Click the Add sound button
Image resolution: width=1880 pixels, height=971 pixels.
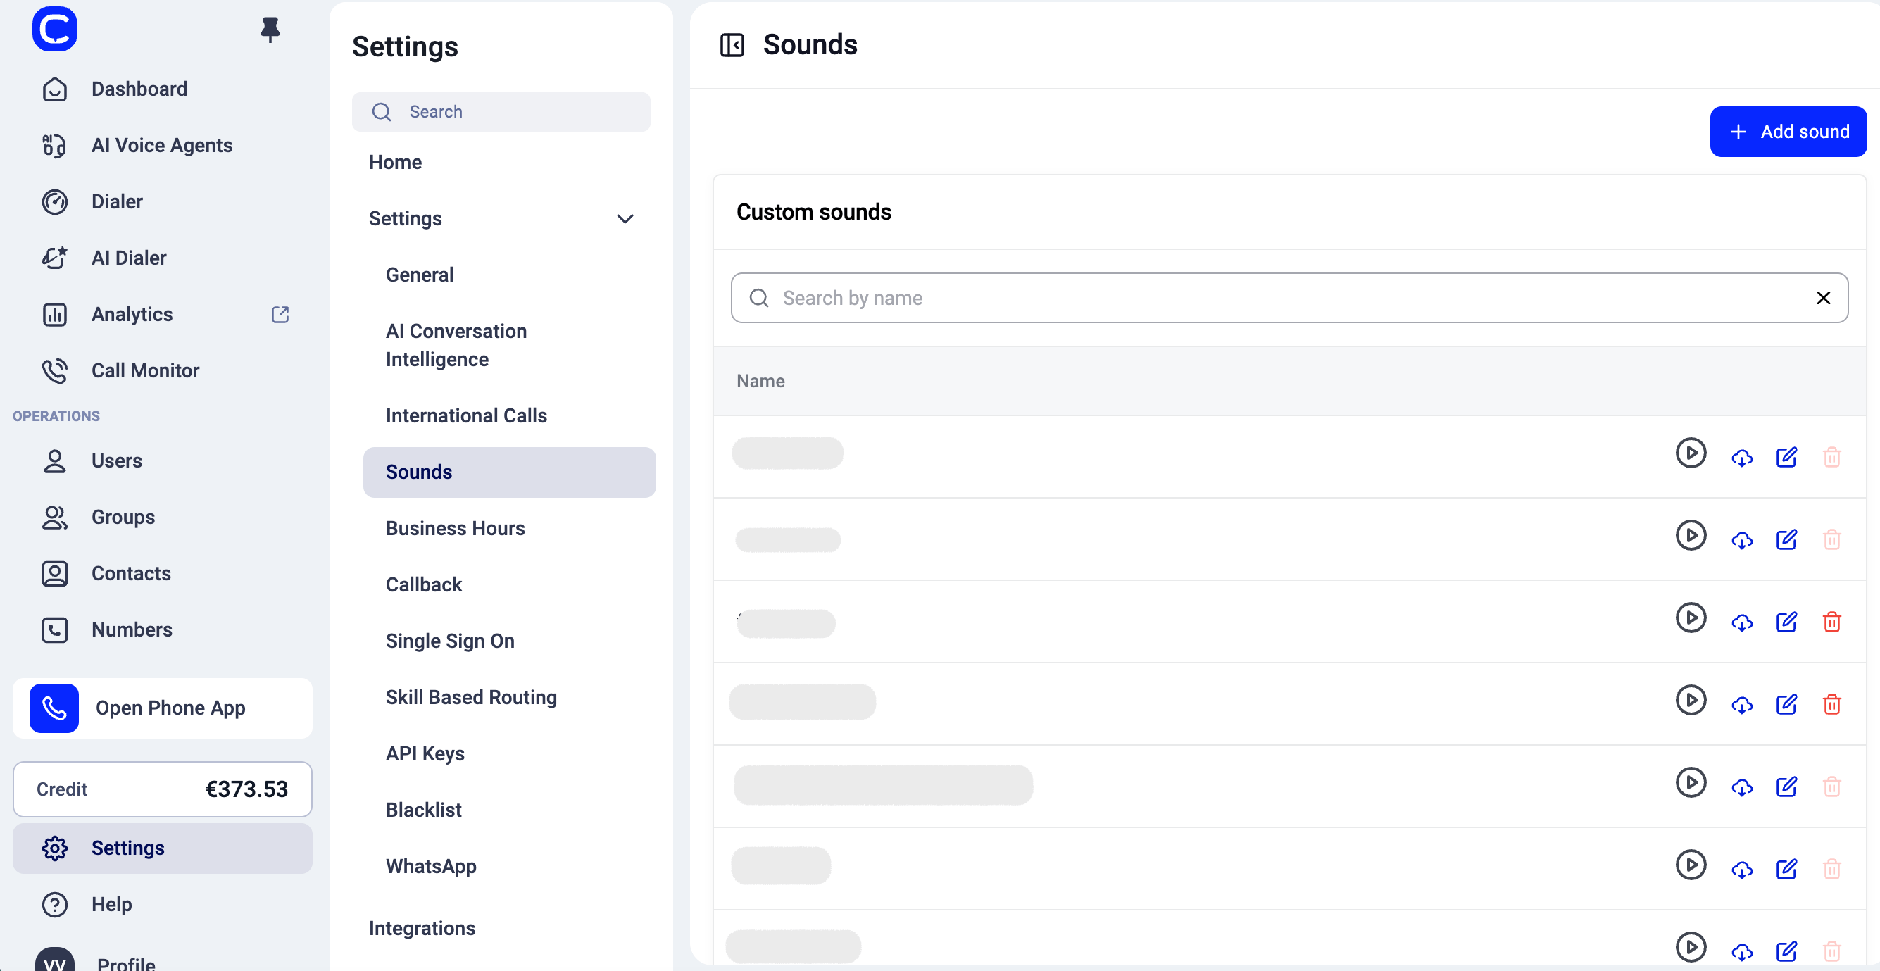[x=1788, y=132]
